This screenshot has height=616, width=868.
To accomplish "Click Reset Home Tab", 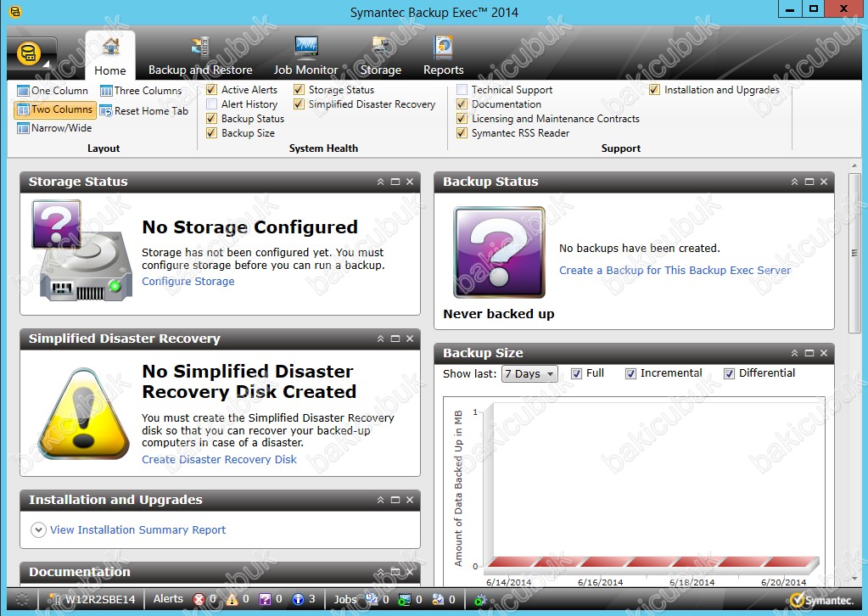I will click(x=144, y=110).
